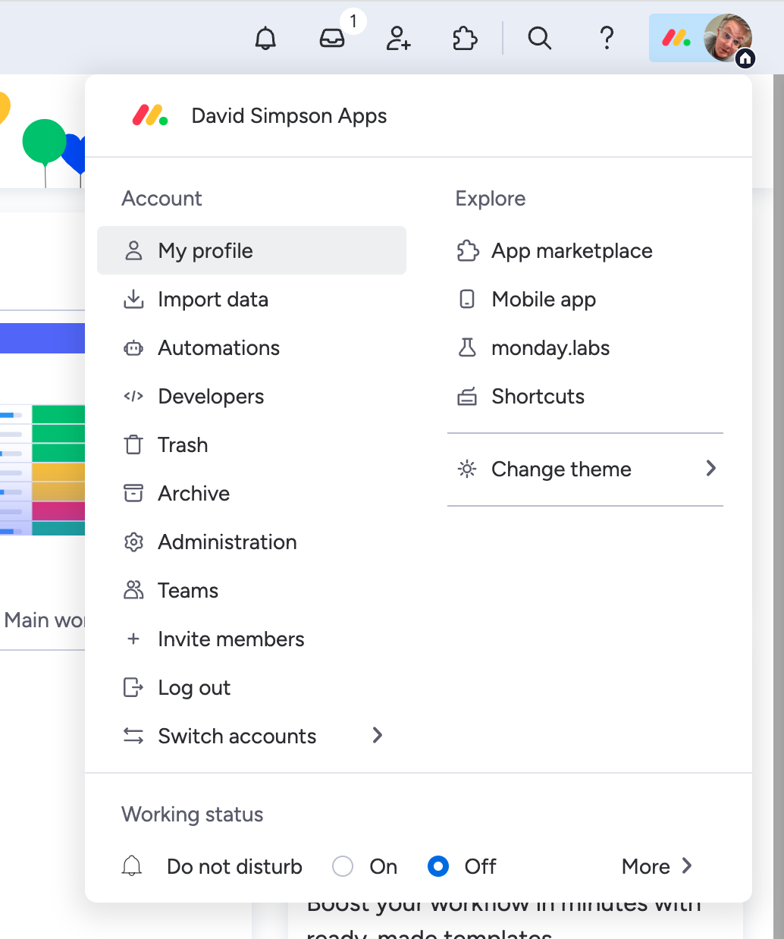Turn Do not disturb On
This screenshot has height=939, width=784.
coord(343,866)
